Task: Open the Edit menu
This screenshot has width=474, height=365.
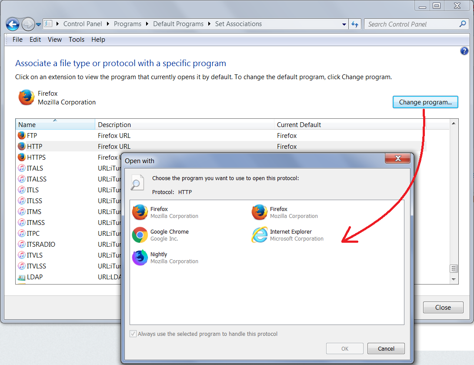Action: [35, 40]
